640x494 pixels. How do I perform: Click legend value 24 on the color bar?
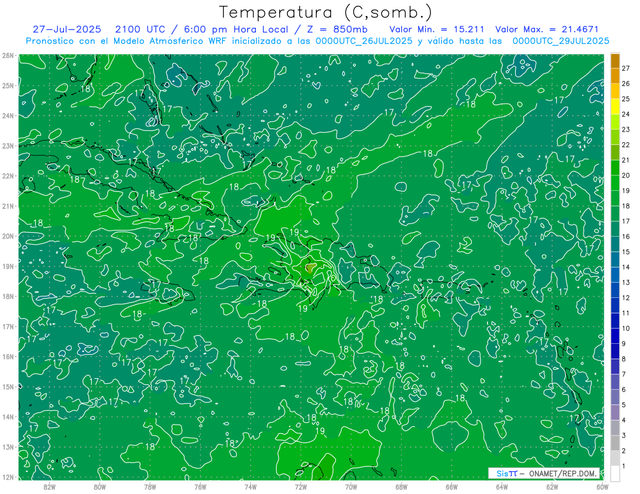[x=626, y=114]
